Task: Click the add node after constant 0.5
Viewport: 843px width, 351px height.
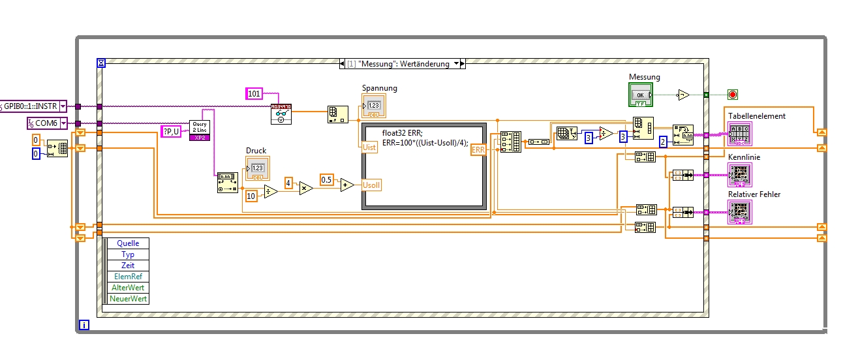Action: [x=346, y=184]
